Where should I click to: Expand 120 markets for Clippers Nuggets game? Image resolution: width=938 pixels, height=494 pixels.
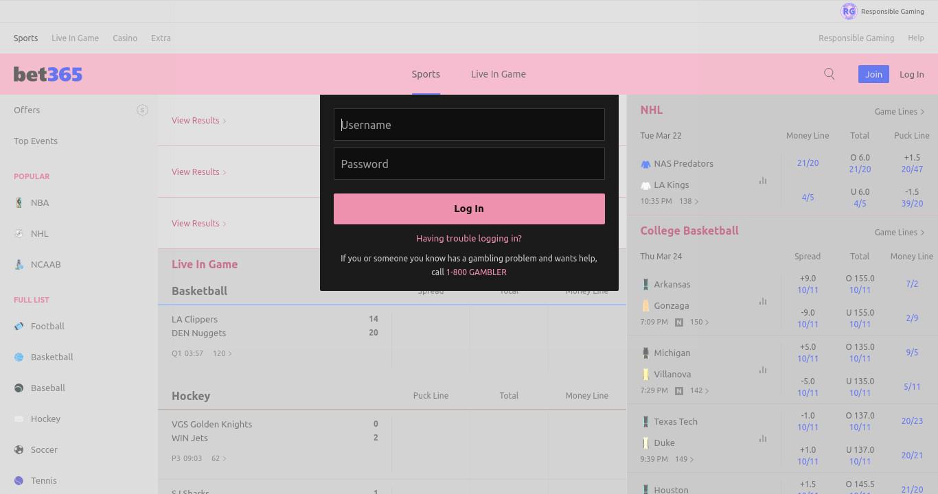[222, 353]
